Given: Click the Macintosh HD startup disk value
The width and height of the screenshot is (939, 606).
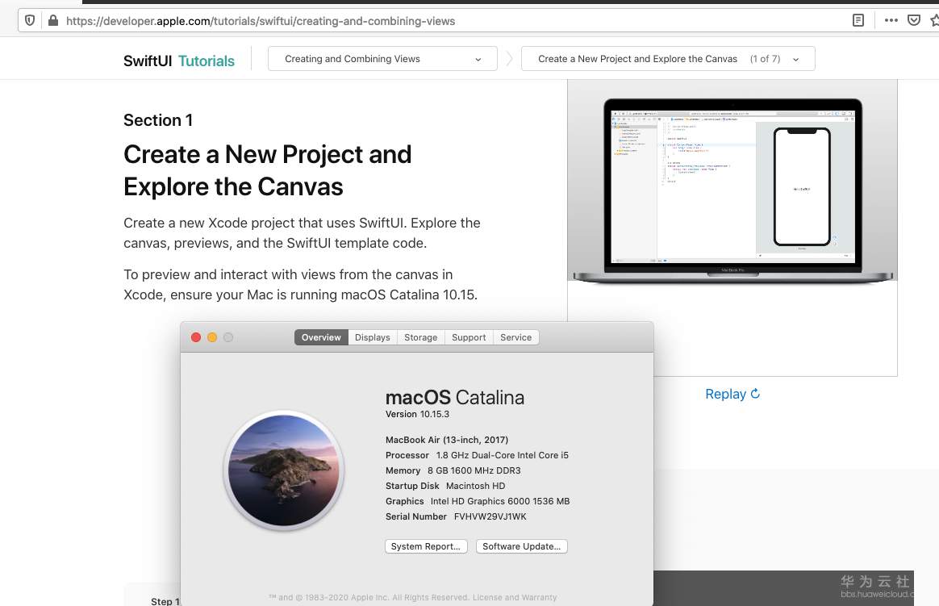Looking at the screenshot, I should pos(475,486).
